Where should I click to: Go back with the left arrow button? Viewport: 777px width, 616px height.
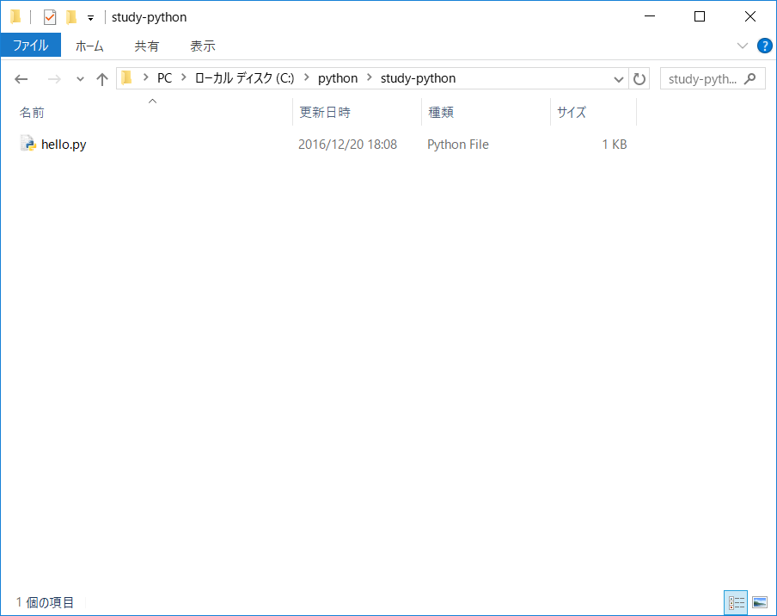point(21,79)
